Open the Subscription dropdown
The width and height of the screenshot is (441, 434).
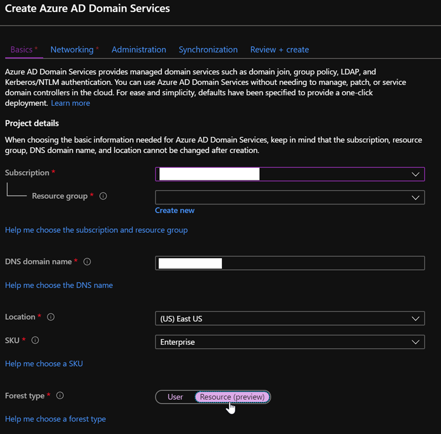click(x=289, y=174)
